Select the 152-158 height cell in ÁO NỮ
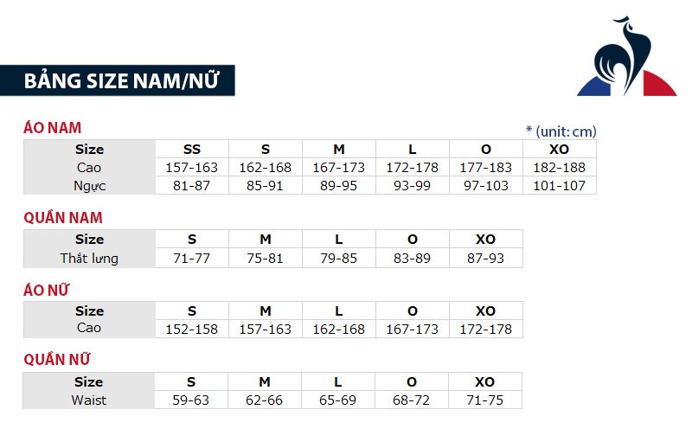 (192, 330)
